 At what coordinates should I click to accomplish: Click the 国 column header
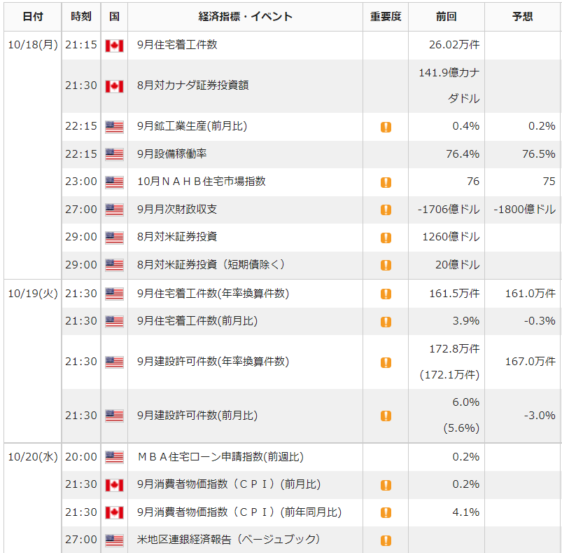[114, 17]
